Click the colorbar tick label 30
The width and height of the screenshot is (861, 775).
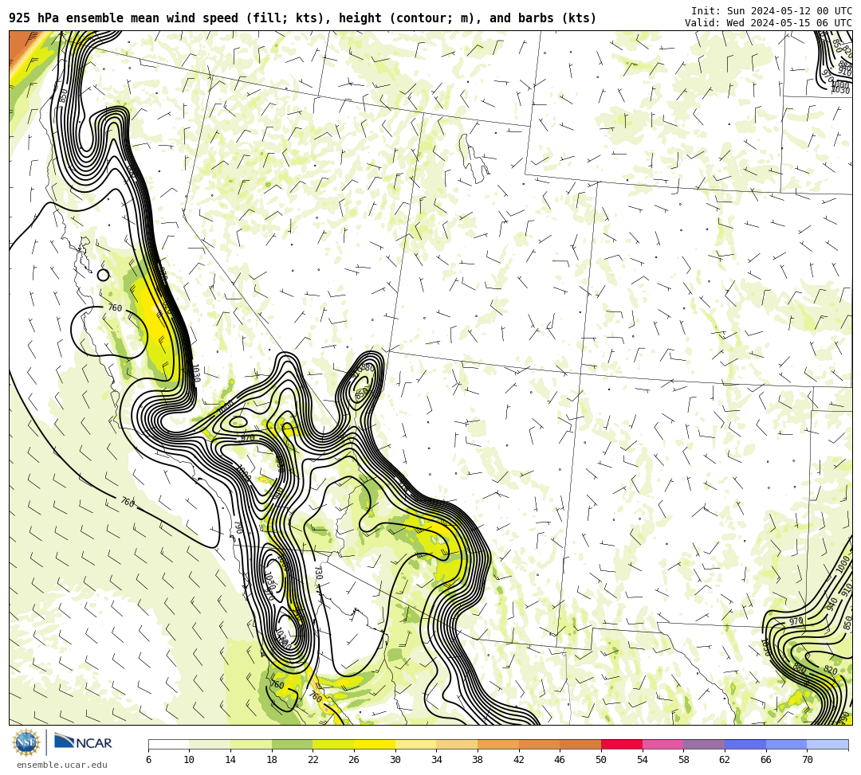coord(395,760)
